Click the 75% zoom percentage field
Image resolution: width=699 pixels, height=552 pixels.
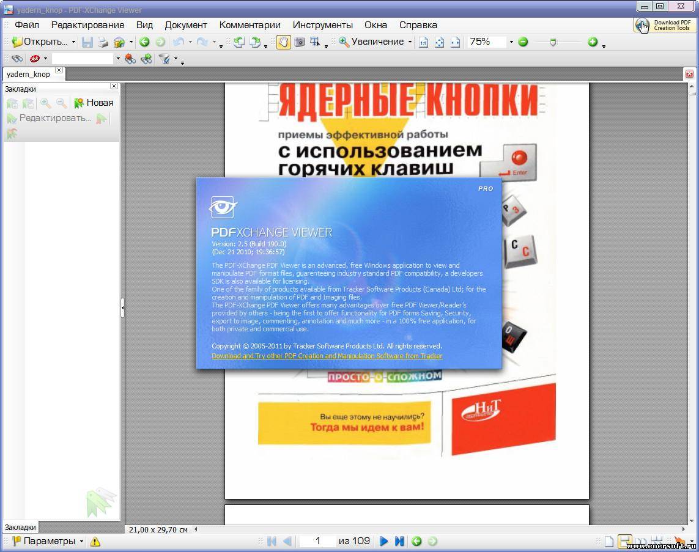click(486, 42)
